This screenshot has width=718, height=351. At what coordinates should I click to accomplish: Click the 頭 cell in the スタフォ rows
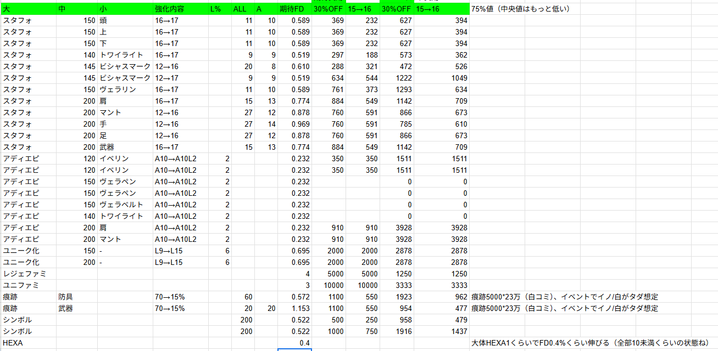coord(125,20)
